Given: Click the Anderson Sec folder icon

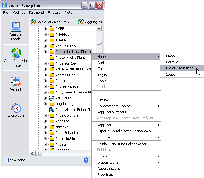Looking at the screenshot, I should [x=52, y=63].
